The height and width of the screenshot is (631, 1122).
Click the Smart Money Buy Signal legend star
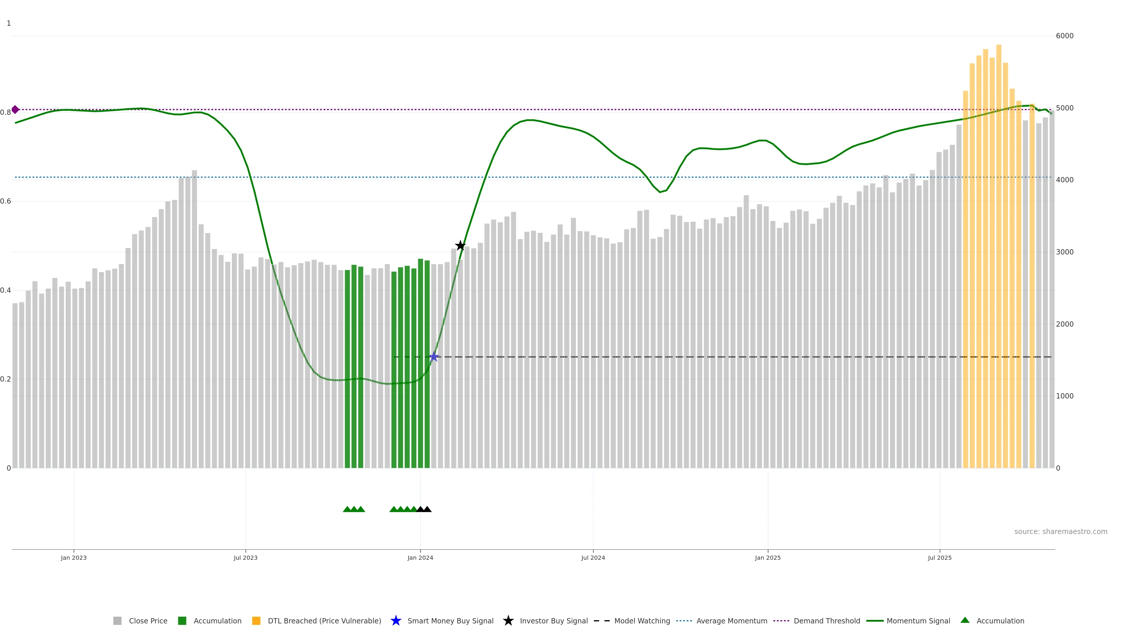[x=396, y=621]
